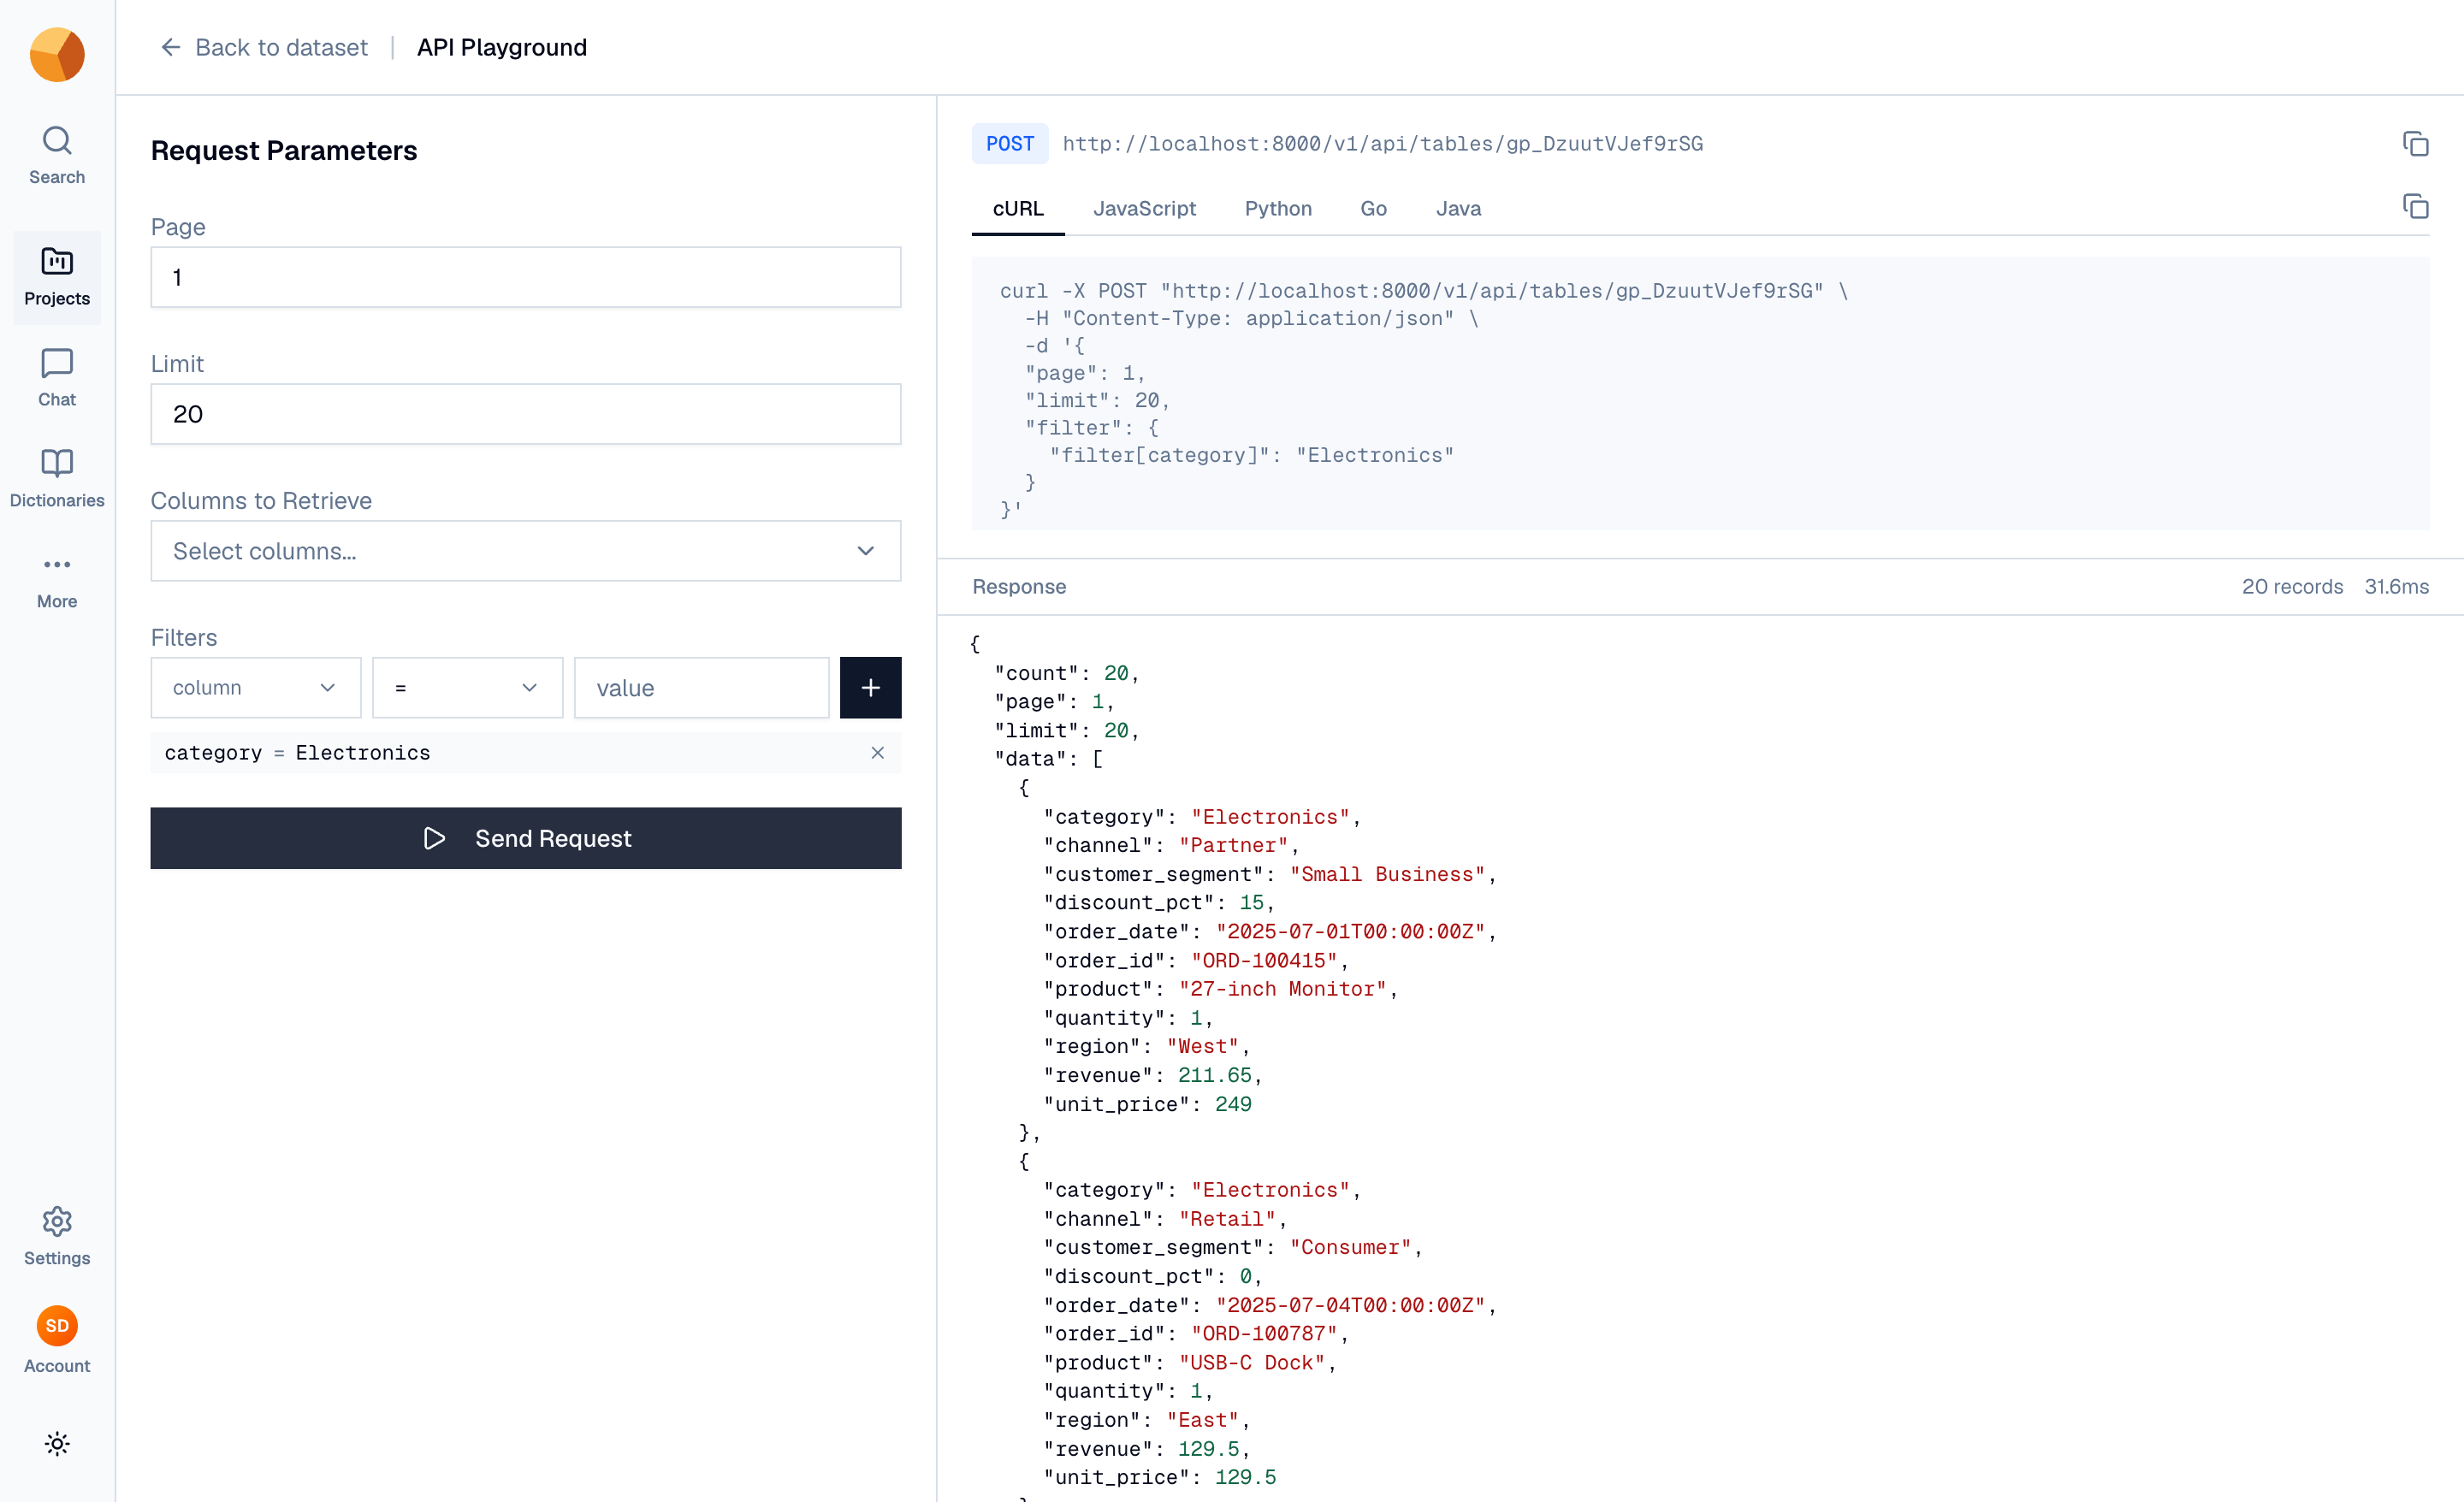Click the API Playground title
The image size is (2464, 1502).
pyautogui.click(x=502, y=47)
